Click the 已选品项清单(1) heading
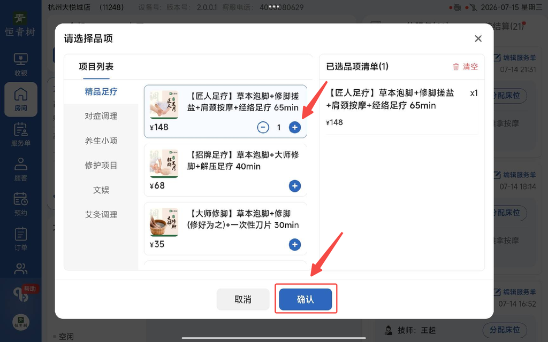 click(357, 67)
